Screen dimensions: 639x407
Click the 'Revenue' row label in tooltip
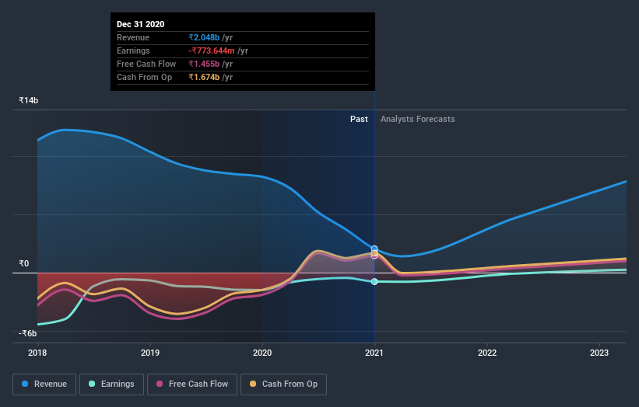pos(133,37)
